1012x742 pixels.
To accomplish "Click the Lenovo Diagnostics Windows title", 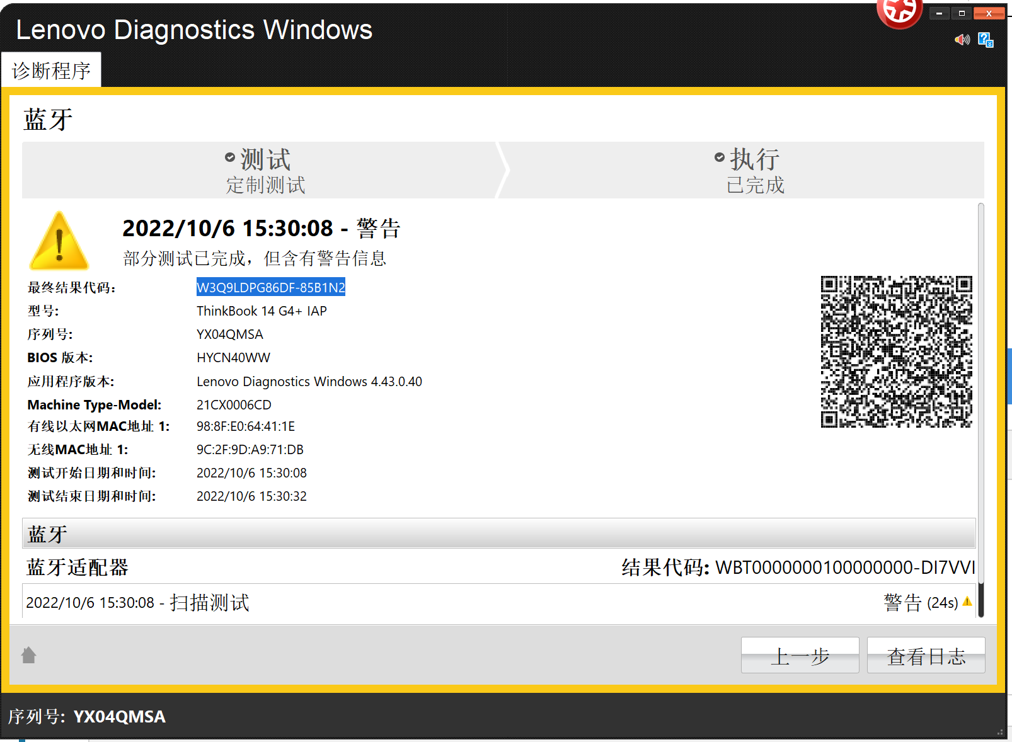I will click(x=194, y=29).
